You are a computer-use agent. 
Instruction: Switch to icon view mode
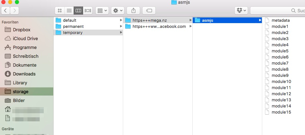pyautogui.click(x=60, y=11)
